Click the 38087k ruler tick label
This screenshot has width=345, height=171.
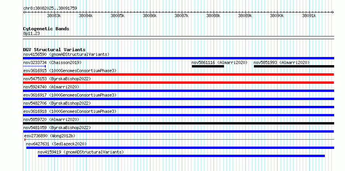181,16
